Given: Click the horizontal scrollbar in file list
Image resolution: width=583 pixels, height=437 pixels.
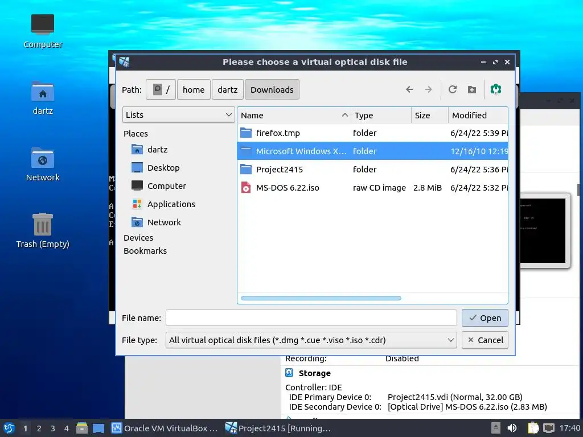Looking at the screenshot, I should (x=321, y=298).
